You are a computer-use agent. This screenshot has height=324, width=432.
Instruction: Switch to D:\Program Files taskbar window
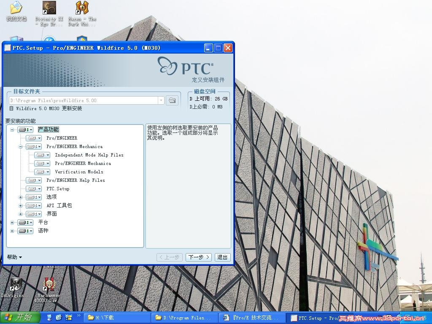pos(185,318)
